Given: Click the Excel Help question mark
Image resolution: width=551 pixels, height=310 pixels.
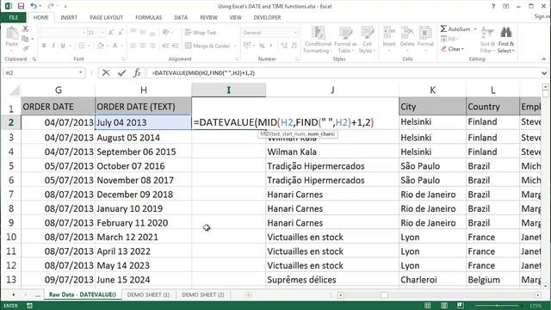Looking at the screenshot, I should [493, 6].
